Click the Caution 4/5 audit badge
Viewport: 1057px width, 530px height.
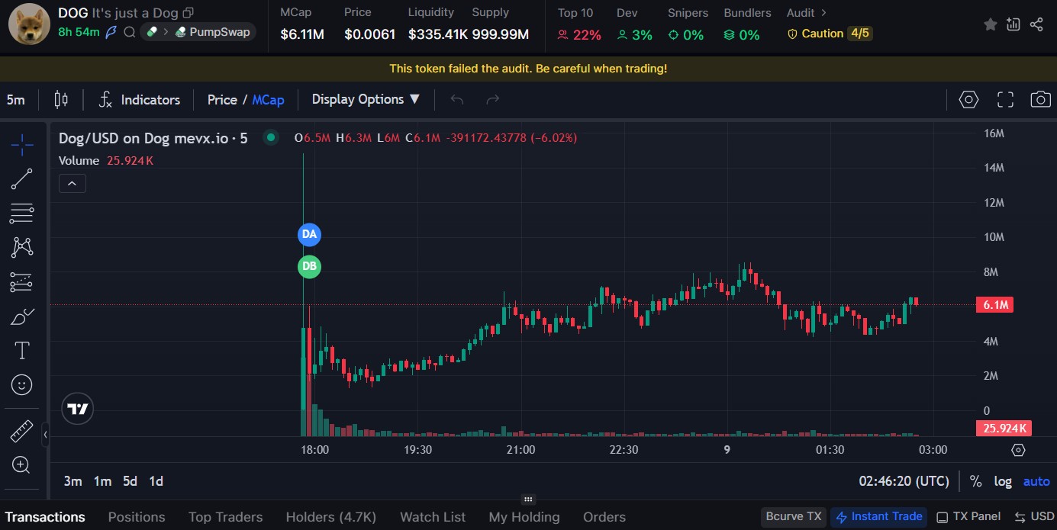tap(830, 34)
